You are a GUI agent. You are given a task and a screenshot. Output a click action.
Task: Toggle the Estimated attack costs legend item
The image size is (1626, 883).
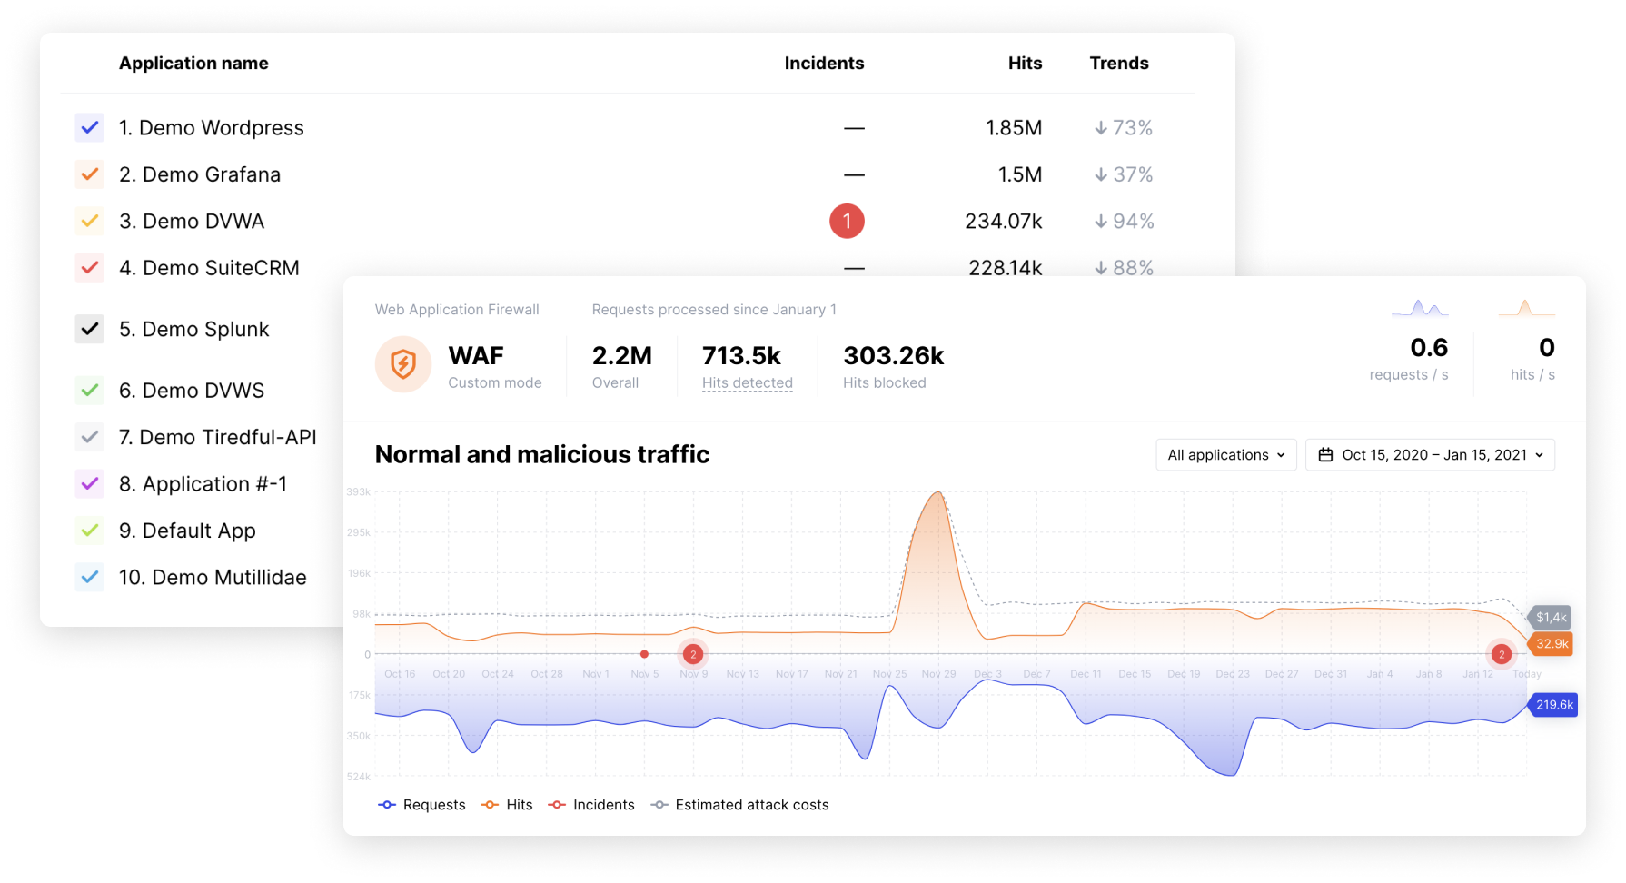click(x=740, y=805)
